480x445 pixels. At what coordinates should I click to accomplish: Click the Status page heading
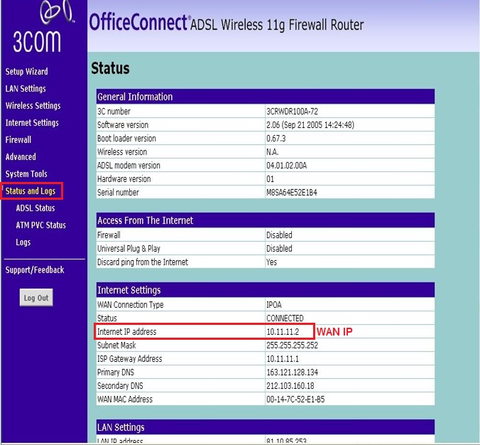click(110, 68)
